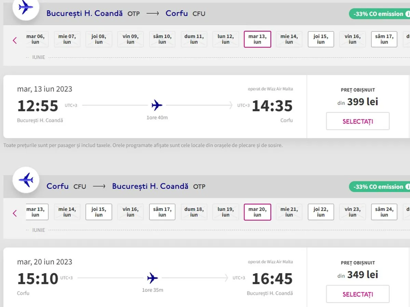Open CO emission info icon for outbound flight
Image resolution: width=410 pixels, height=307 pixels.
coord(407,14)
